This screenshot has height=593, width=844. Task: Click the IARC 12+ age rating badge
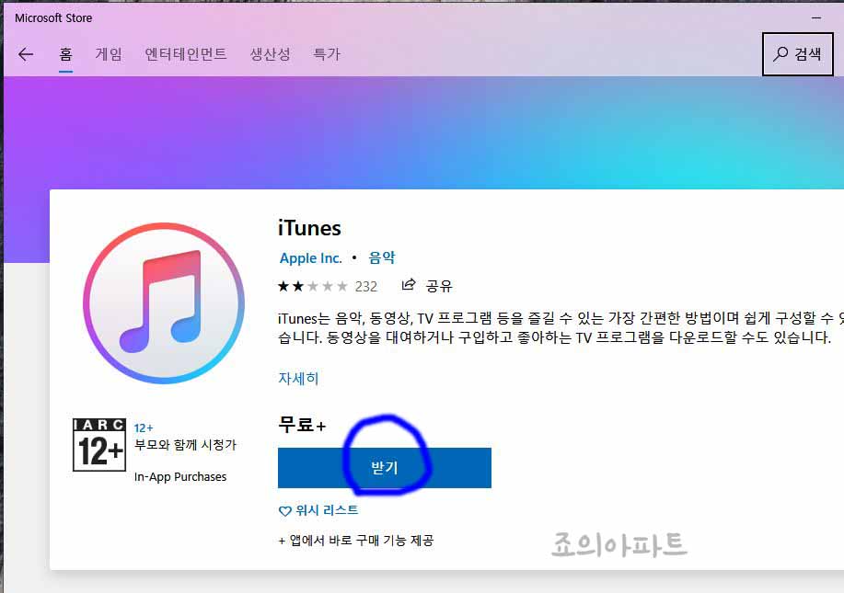coord(98,445)
